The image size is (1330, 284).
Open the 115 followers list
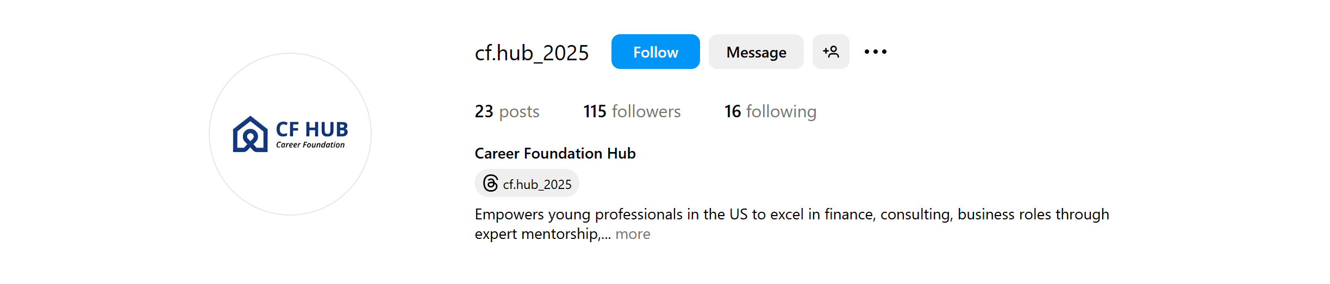click(632, 111)
